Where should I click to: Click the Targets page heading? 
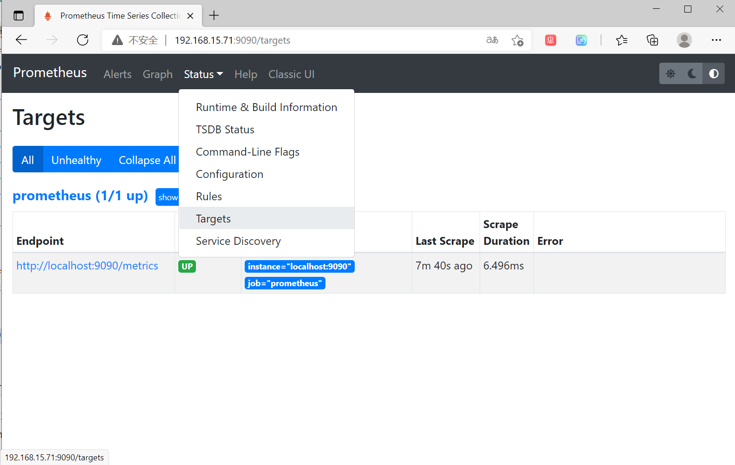[x=49, y=118]
